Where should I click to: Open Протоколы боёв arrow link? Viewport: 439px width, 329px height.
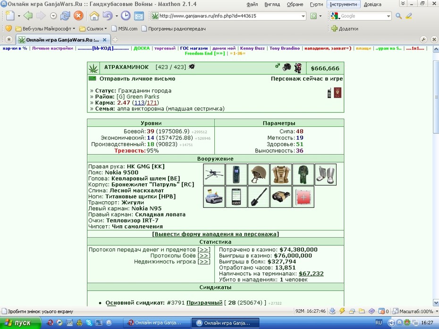pos(204,256)
